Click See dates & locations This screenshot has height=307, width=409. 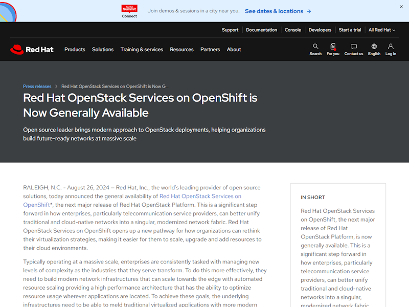point(274,11)
